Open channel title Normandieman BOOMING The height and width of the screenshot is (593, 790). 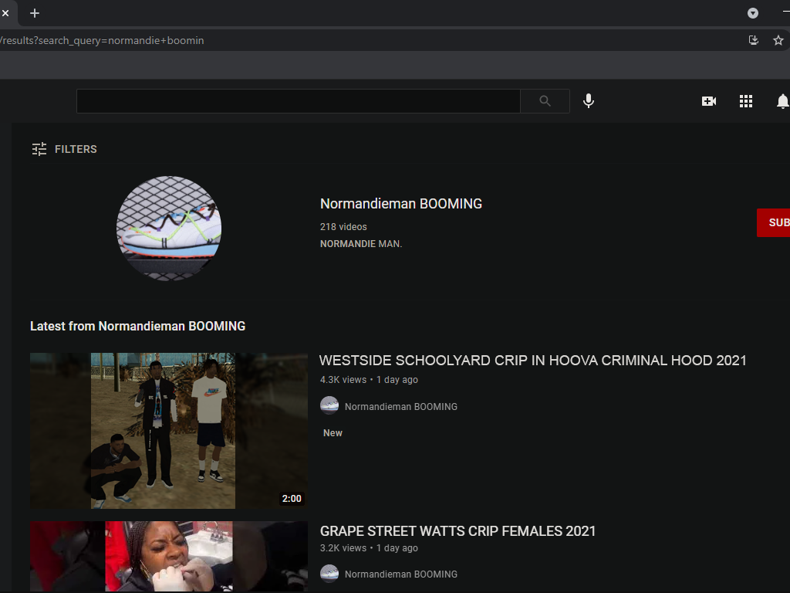401,204
